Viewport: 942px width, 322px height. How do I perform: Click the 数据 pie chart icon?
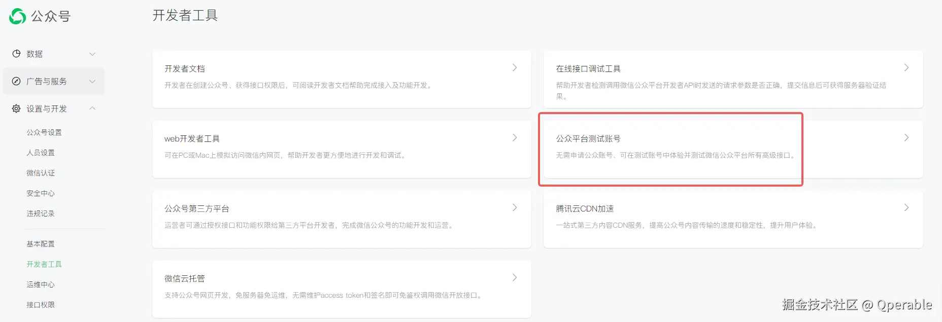point(16,54)
